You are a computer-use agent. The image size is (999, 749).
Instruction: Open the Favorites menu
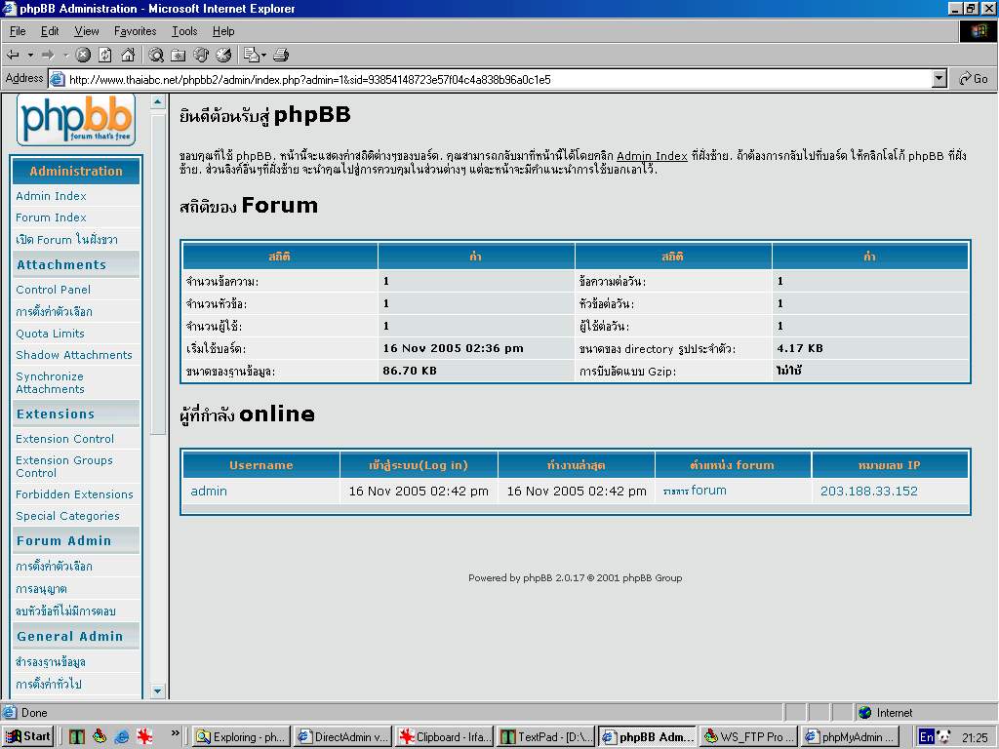pos(135,31)
